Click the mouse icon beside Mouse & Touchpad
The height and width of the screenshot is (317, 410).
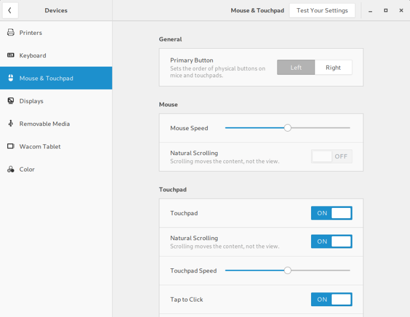[x=10, y=78]
